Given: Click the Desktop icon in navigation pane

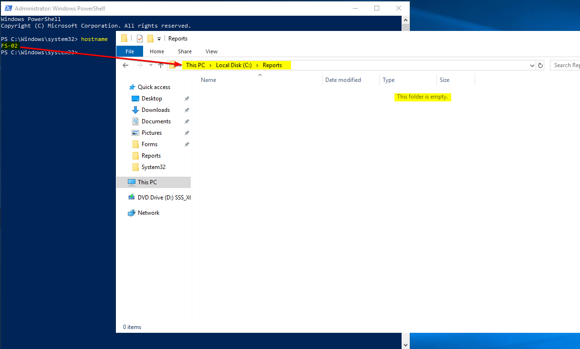Looking at the screenshot, I should point(135,99).
